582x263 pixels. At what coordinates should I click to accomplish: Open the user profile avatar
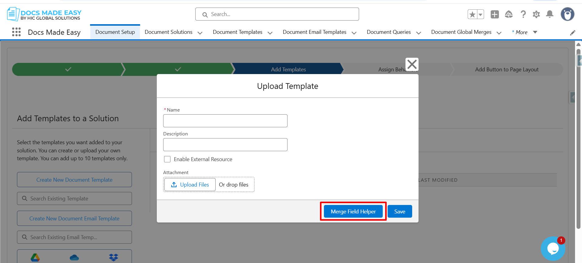point(567,14)
